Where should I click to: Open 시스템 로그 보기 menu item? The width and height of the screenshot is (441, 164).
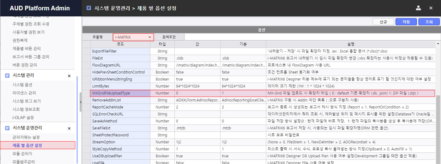(27, 101)
